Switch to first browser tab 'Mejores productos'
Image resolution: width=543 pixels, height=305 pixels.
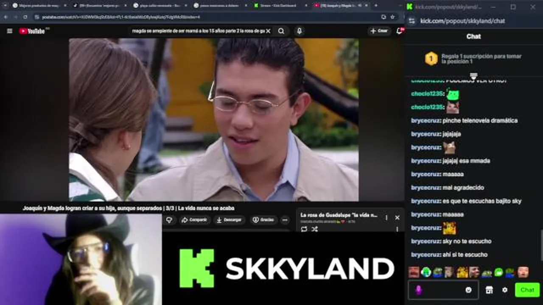point(39,6)
